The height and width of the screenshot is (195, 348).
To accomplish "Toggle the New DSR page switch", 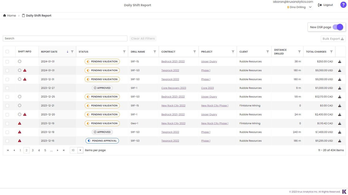I will [338, 27].
